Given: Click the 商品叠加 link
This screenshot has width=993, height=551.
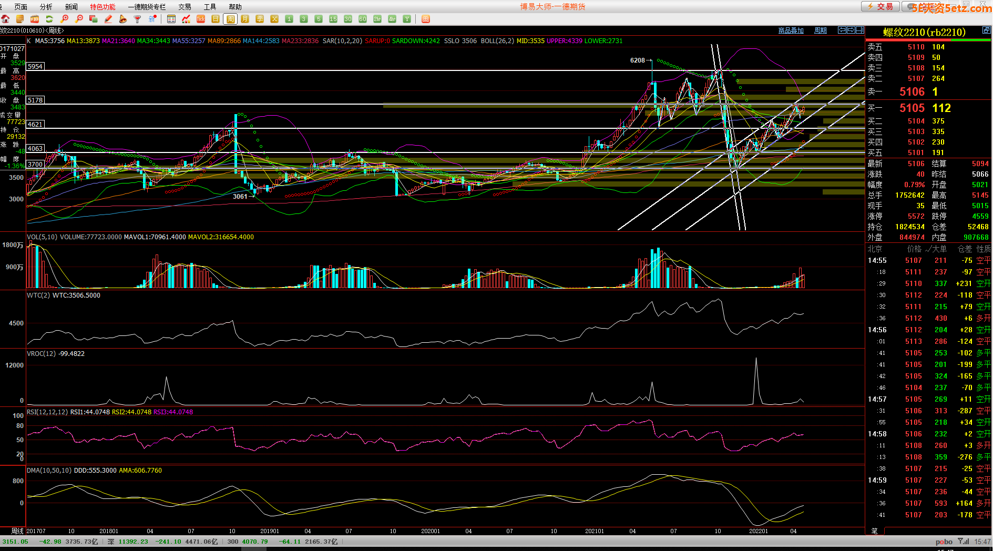Looking at the screenshot, I should (791, 30).
